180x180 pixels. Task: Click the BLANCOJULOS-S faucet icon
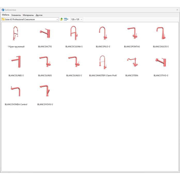[x=161, y=33]
